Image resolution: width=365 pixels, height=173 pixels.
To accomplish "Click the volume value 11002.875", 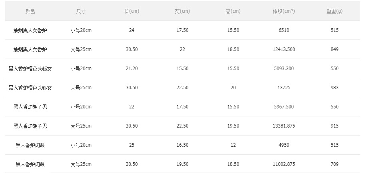I will 284,164.
